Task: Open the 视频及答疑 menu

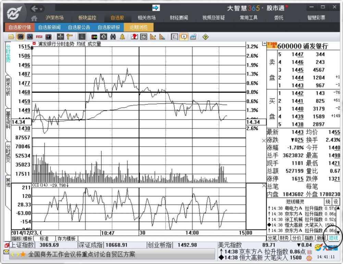Action: coord(213,18)
